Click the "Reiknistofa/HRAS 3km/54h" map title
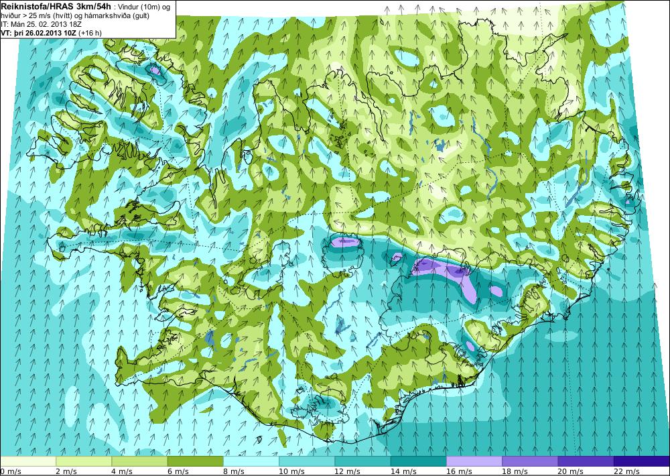Viewport: 670px width, 476px height. coord(55,5)
